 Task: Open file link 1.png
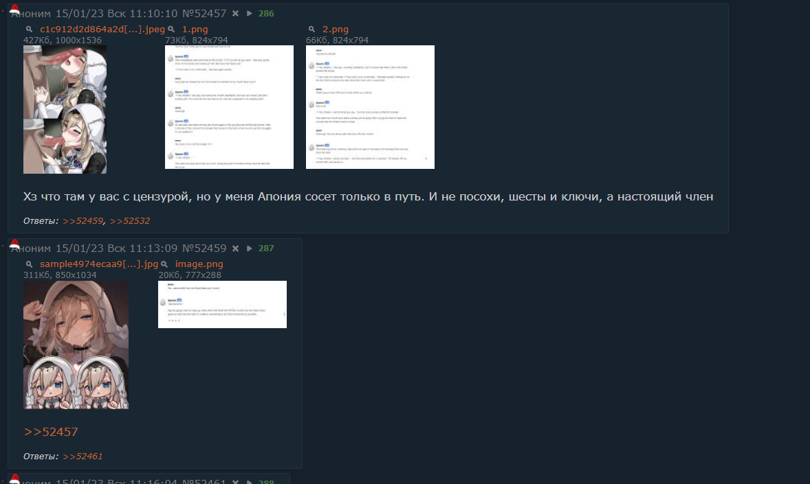point(195,30)
